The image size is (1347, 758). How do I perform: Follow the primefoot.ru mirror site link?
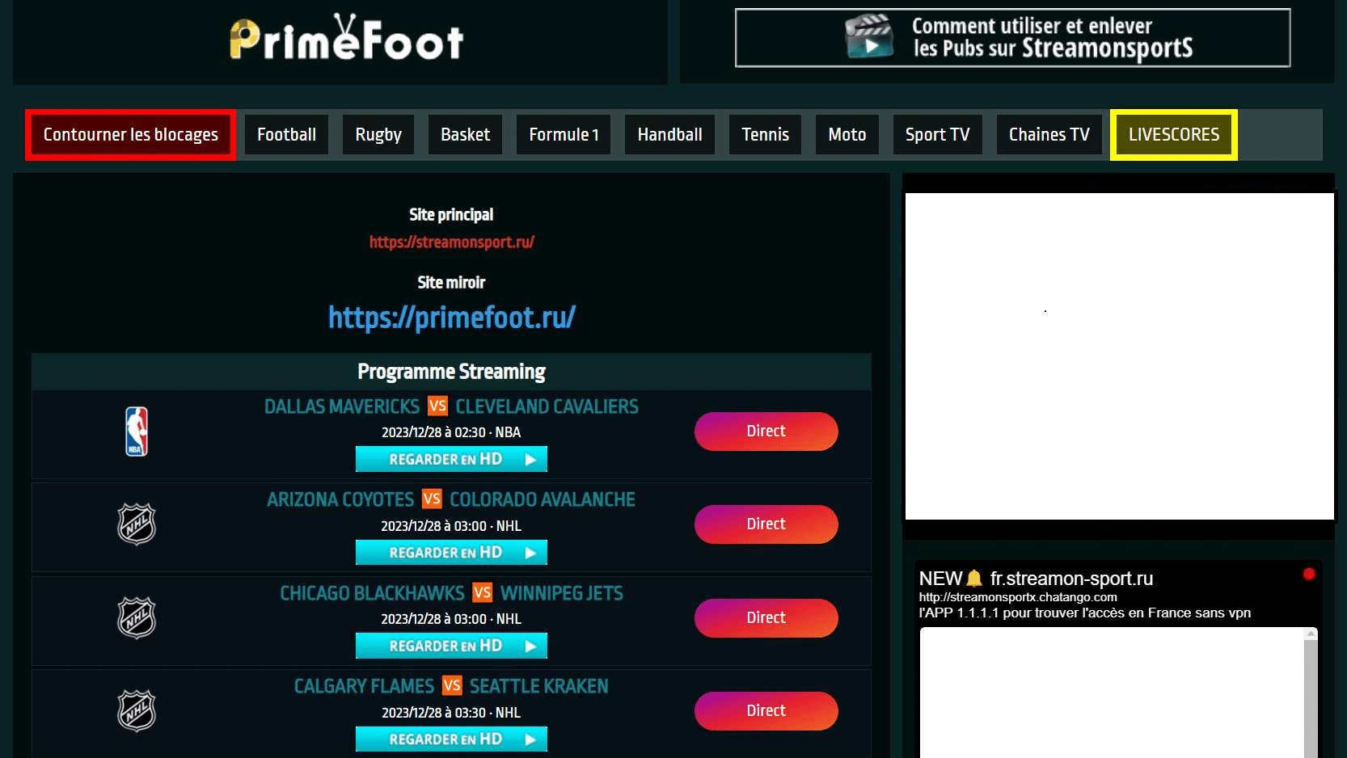[451, 318]
